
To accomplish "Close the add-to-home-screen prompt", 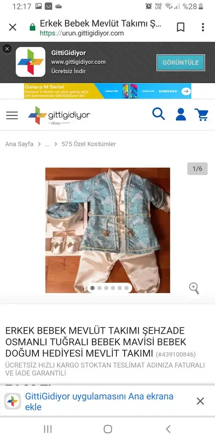I will click(200, 401).
